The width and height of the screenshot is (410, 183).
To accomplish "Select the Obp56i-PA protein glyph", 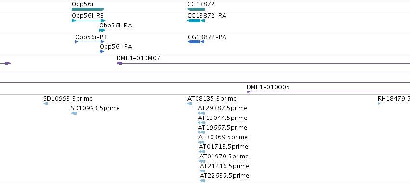I will [x=102, y=52].
